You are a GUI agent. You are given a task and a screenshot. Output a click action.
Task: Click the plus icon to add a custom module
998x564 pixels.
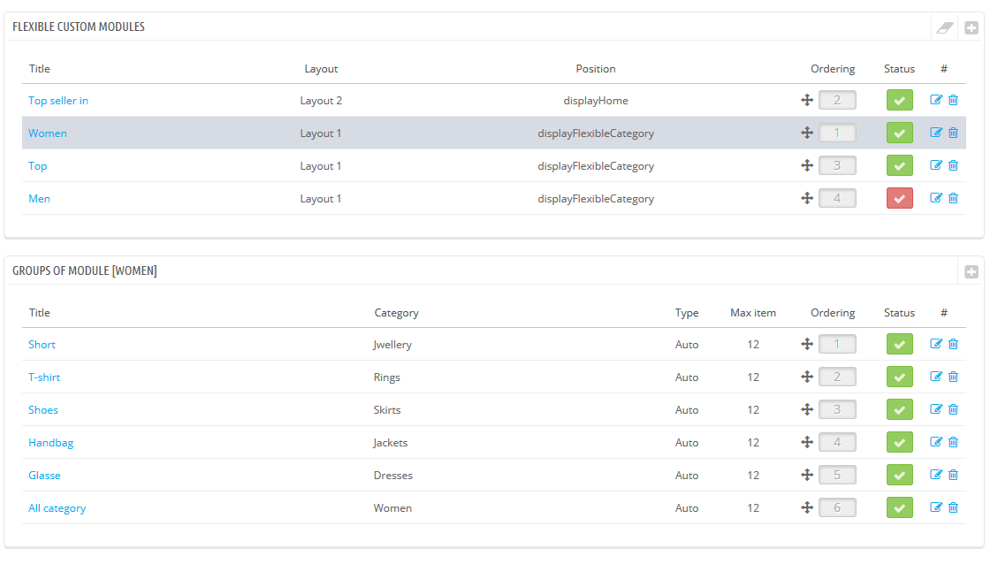(x=971, y=27)
